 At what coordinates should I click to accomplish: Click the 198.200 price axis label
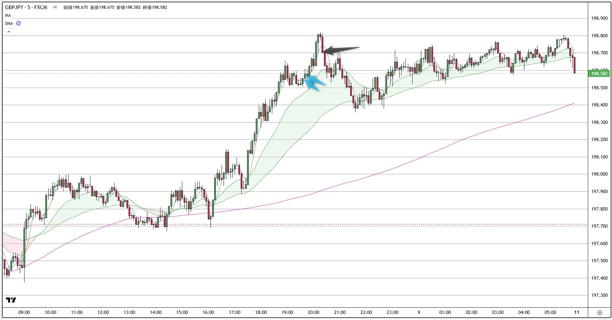[x=599, y=139]
